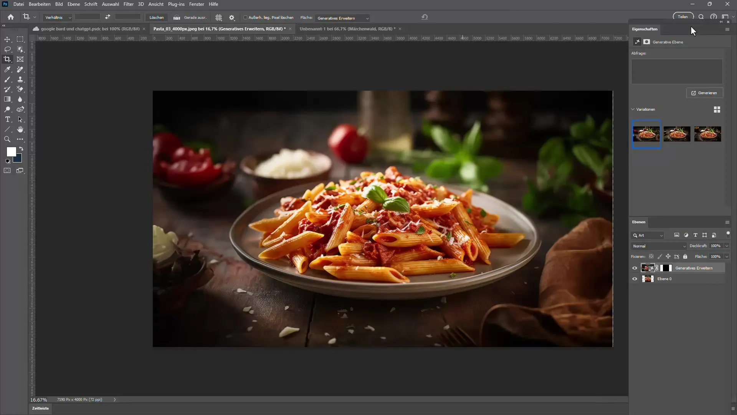Click the Generieren button

click(x=704, y=93)
